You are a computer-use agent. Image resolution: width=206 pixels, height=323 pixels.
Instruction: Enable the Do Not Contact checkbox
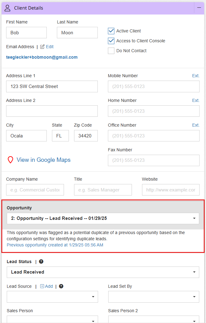[111, 51]
